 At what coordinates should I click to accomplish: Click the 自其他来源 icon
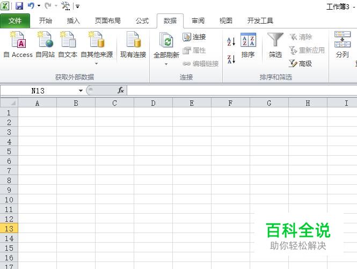97,39
